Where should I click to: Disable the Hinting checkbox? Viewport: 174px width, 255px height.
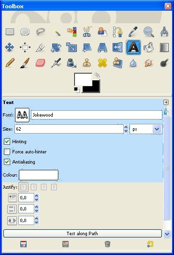[7, 141]
